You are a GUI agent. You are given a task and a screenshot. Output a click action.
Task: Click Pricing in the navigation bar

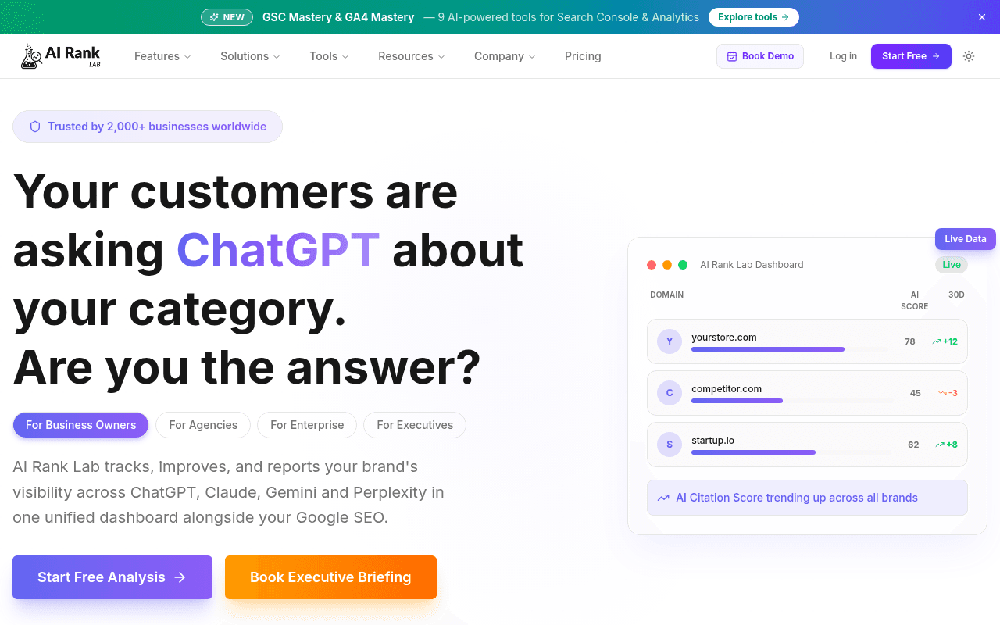[x=583, y=56]
